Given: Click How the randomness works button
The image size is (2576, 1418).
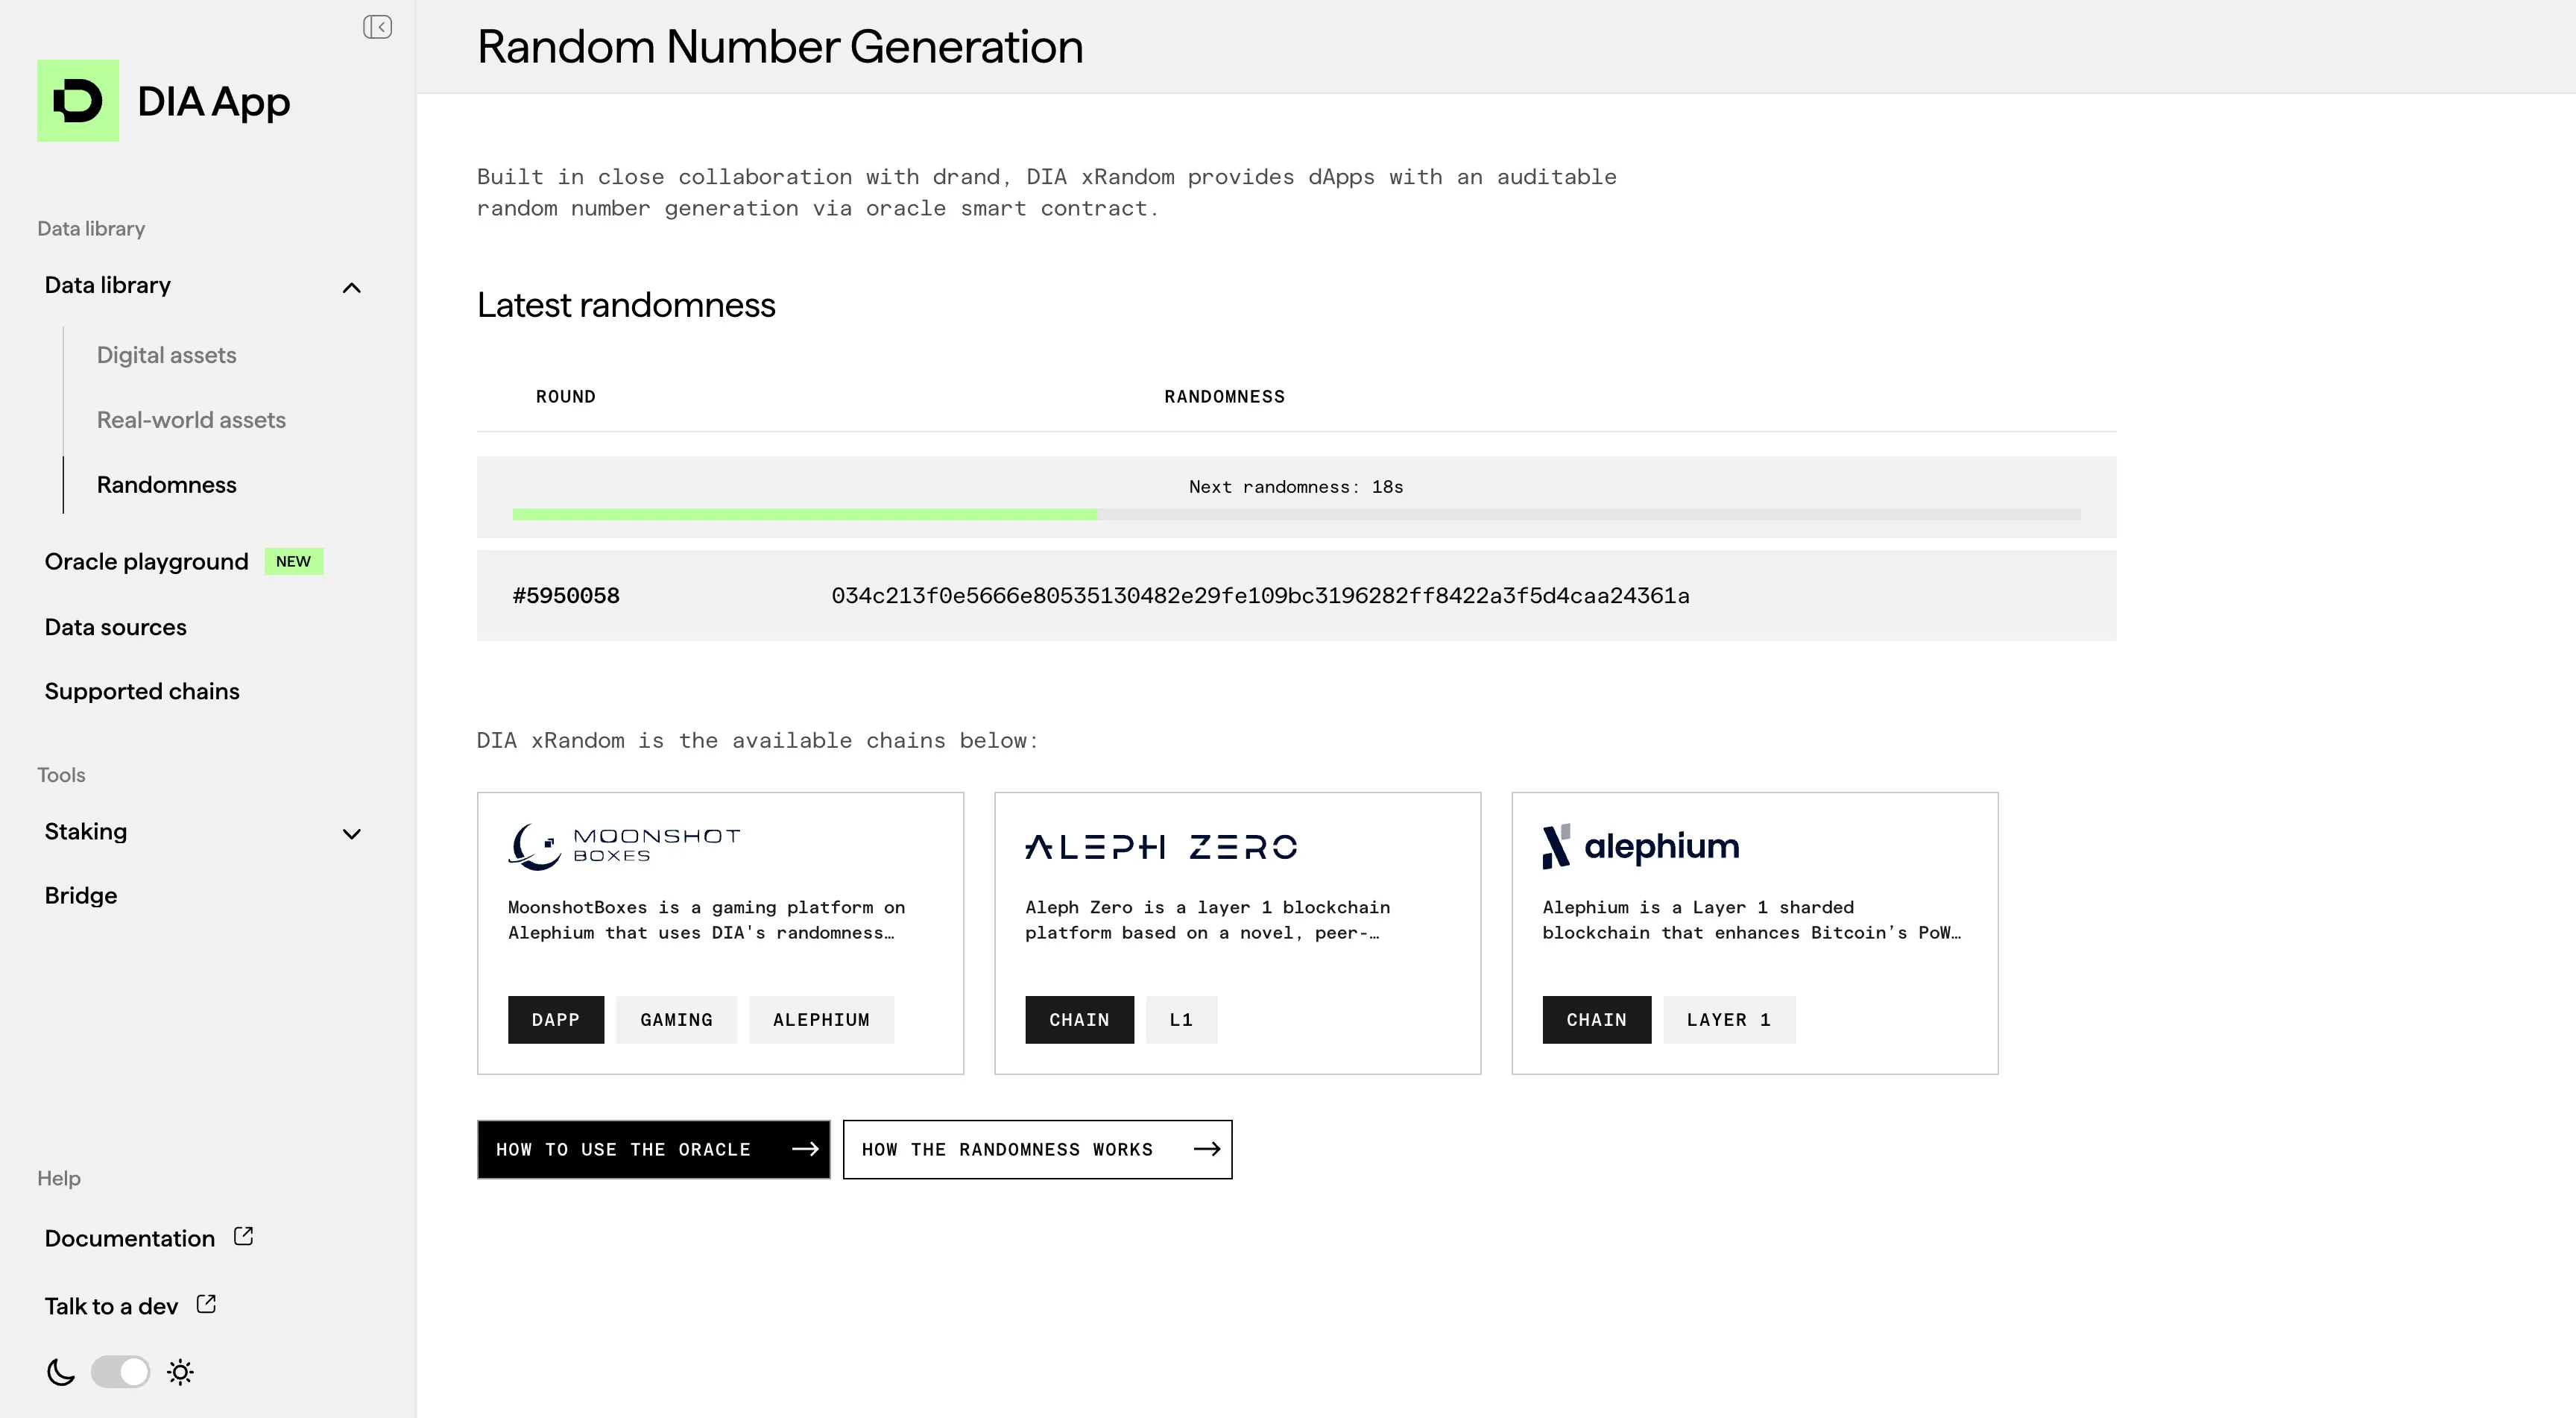Looking at the screenshot, I should pyautogui.click(x=1037, y=1149).
